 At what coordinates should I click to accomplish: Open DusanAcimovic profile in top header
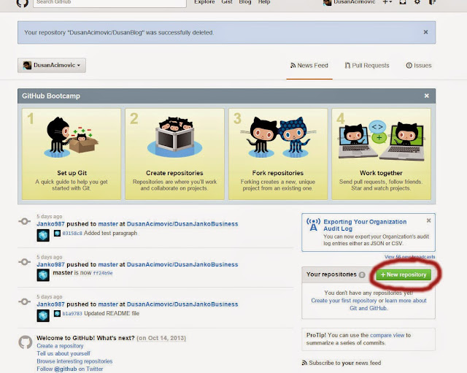tap(350, 2)
